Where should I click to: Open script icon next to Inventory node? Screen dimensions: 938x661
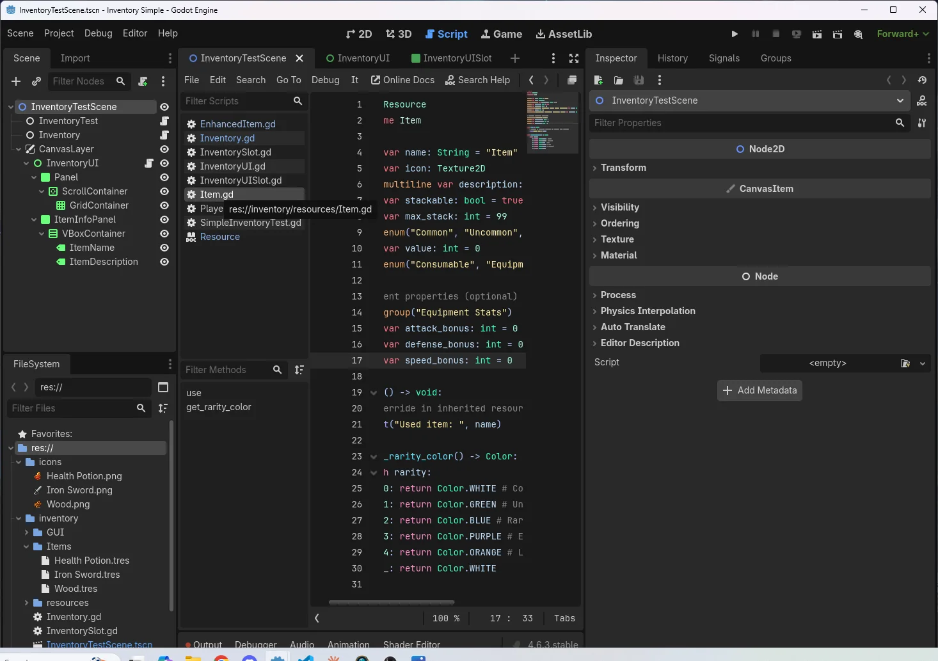coord(164,135)
